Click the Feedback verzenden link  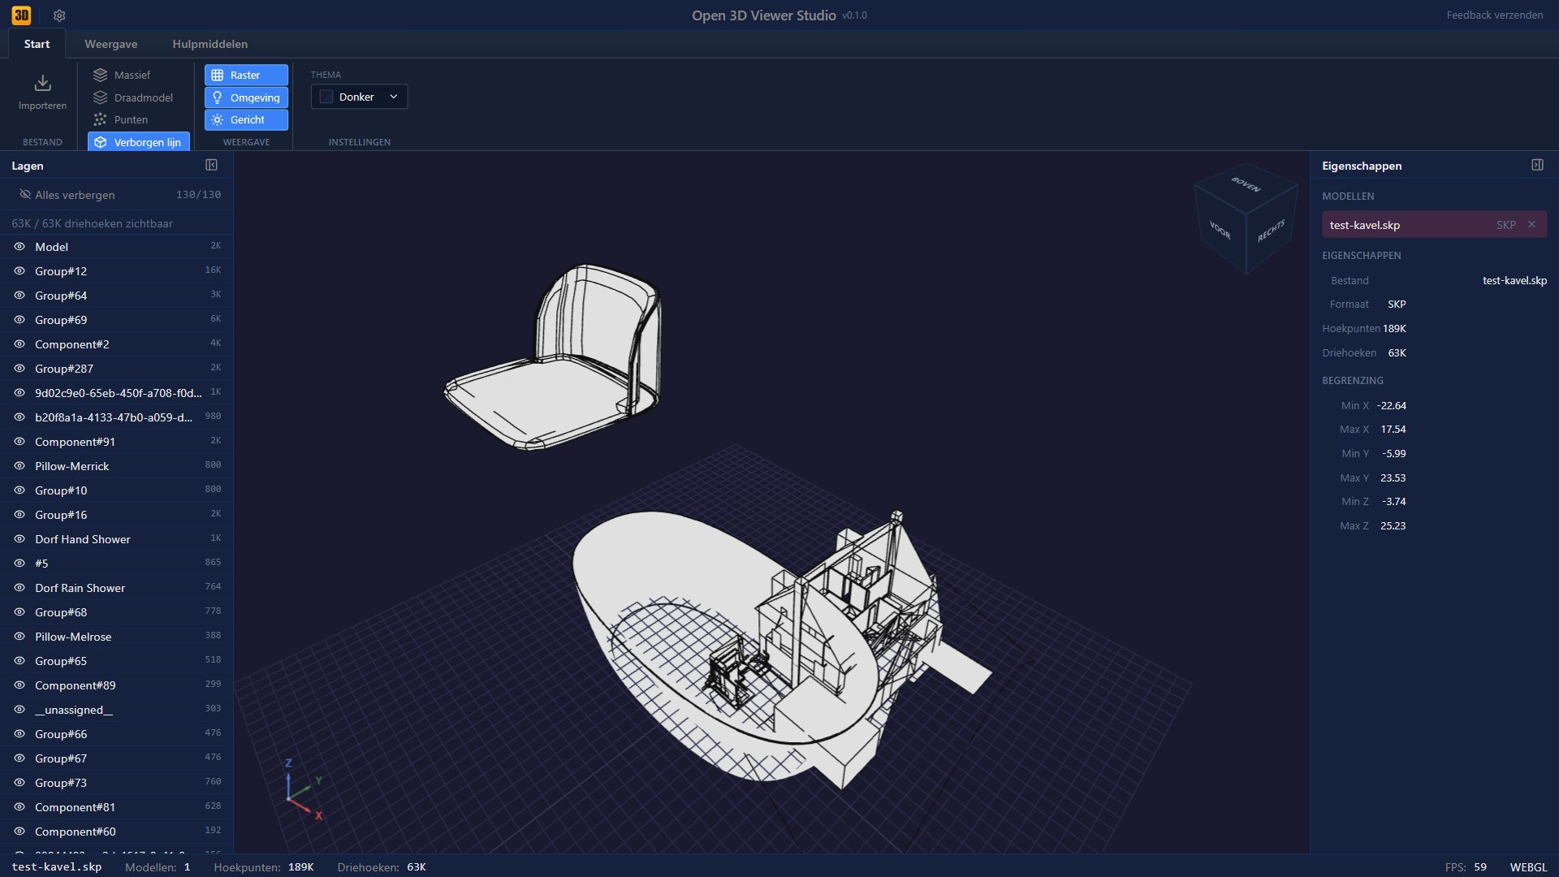[x=1494, y=15]
